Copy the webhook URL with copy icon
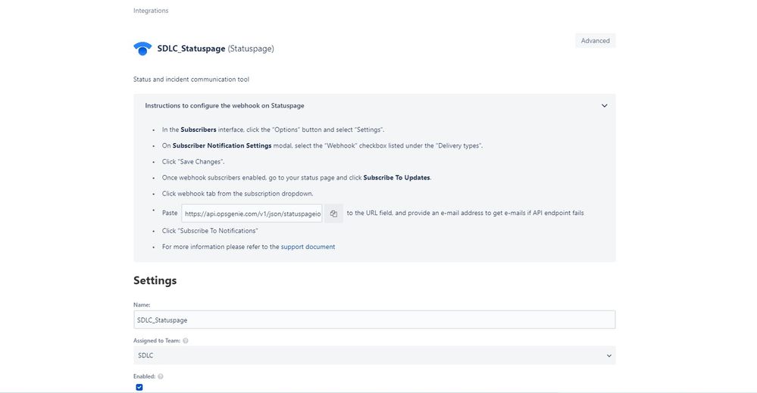 [333, 214]
